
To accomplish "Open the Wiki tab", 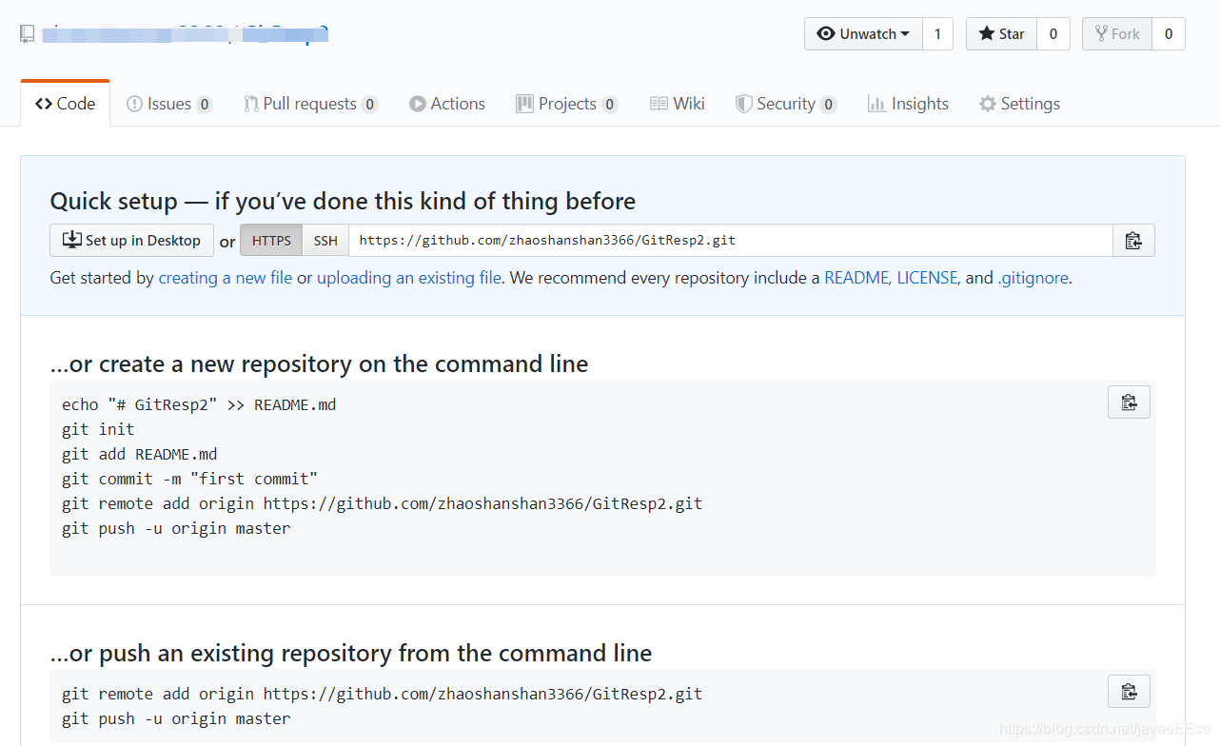I will click(x=678, y=104).
